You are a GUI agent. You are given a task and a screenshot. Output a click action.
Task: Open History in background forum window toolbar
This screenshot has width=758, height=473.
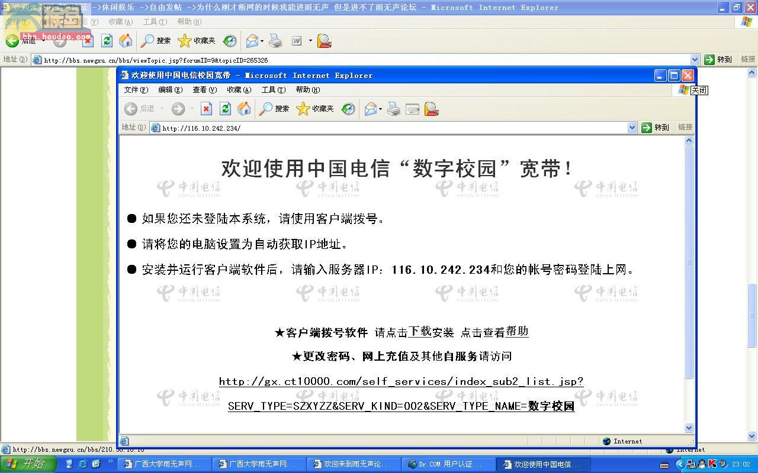pyautogui.click(x=230, y=41)
